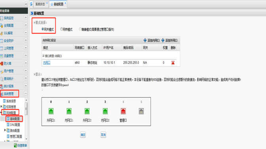Open SSL解密 menu section
The height and width of the screenshot is (149, 266).
pos(8,33)
